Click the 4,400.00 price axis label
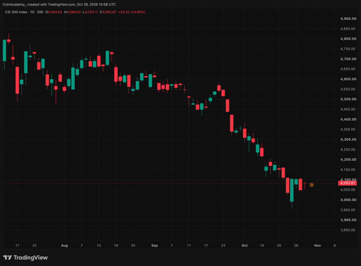Screen dimensions: 361x266 point(348,119)
